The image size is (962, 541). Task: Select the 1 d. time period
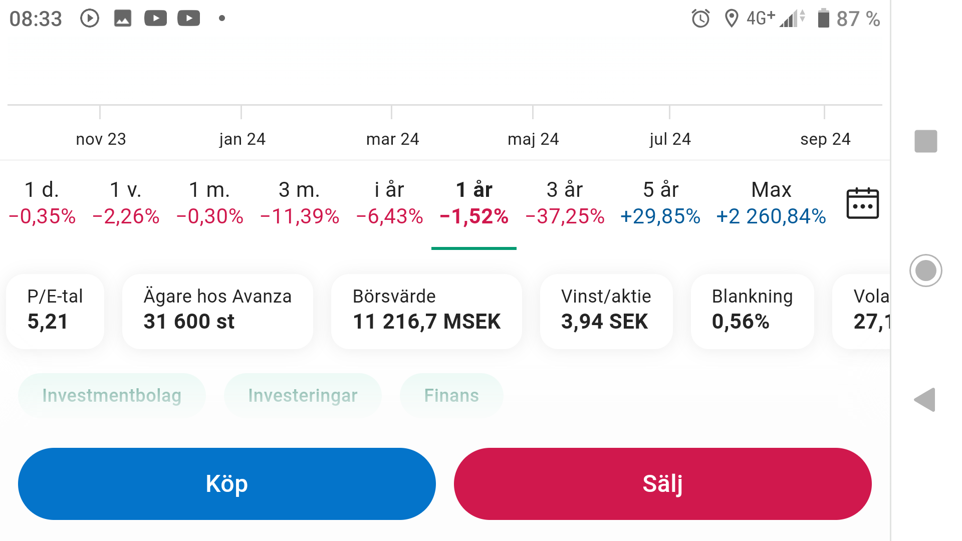(42, 203)
